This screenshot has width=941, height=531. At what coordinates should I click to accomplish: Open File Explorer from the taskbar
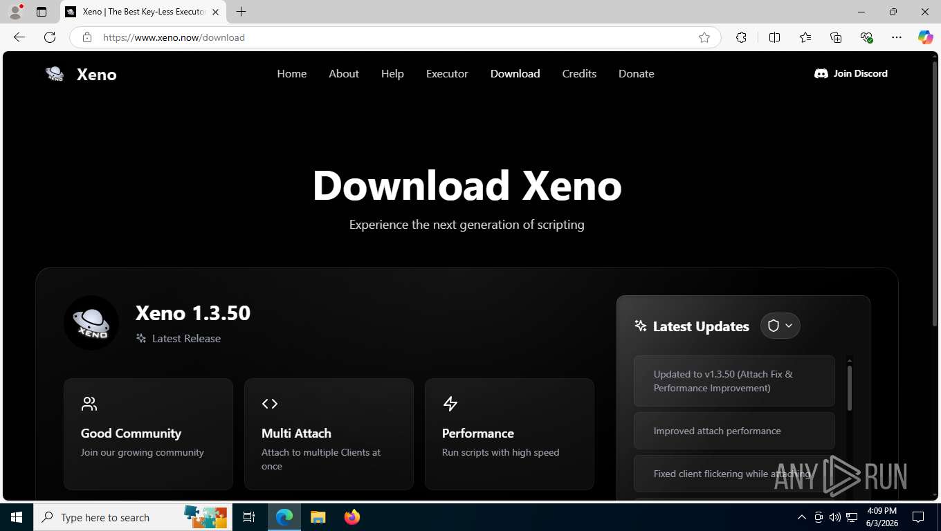point(318,517)
